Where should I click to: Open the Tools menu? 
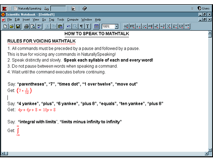pyautogui.click(x=61, y=20)
